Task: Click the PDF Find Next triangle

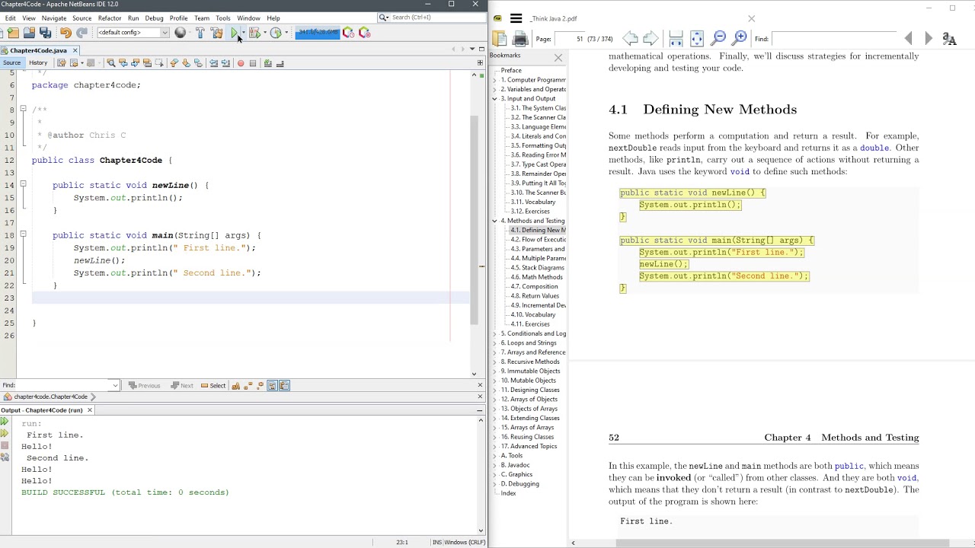Action: (x=928, y=38)
